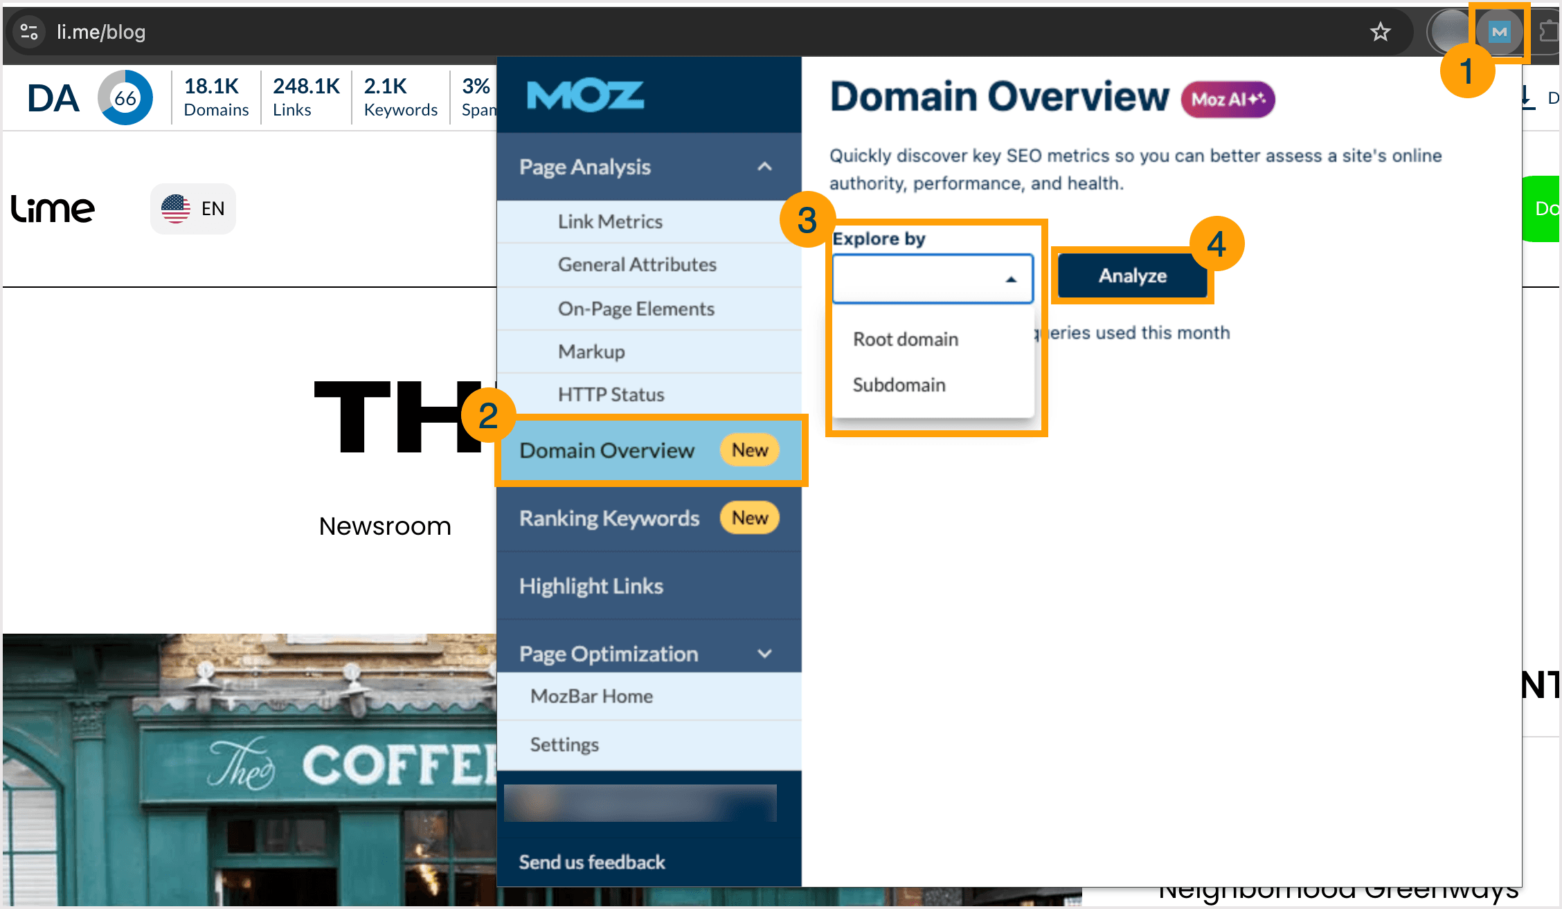Image resolution: width=1562 pixels, height=909 pixels.
Task: Bookmark this page with the star icon
Action: pyautogui.click(x=1380, y=32)
